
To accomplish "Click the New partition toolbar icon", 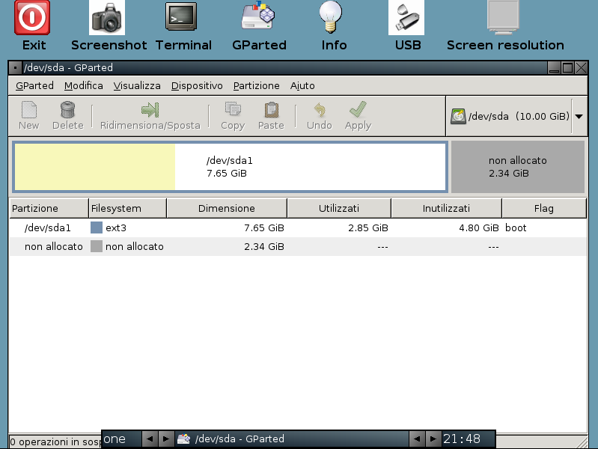I will point(29,110).
